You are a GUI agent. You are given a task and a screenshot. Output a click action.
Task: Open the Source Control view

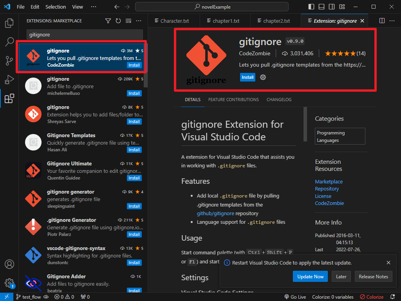(x=9, y=61)
